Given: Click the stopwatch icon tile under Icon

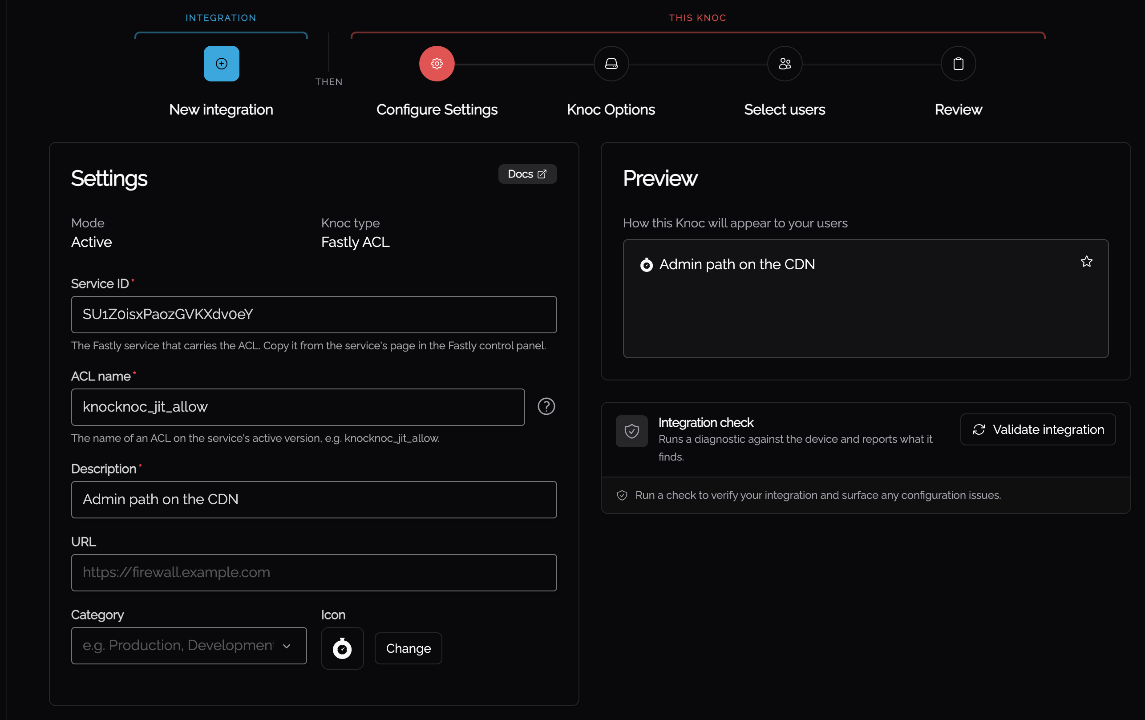Looking at the screenshot, I should [x=342, y=648].
